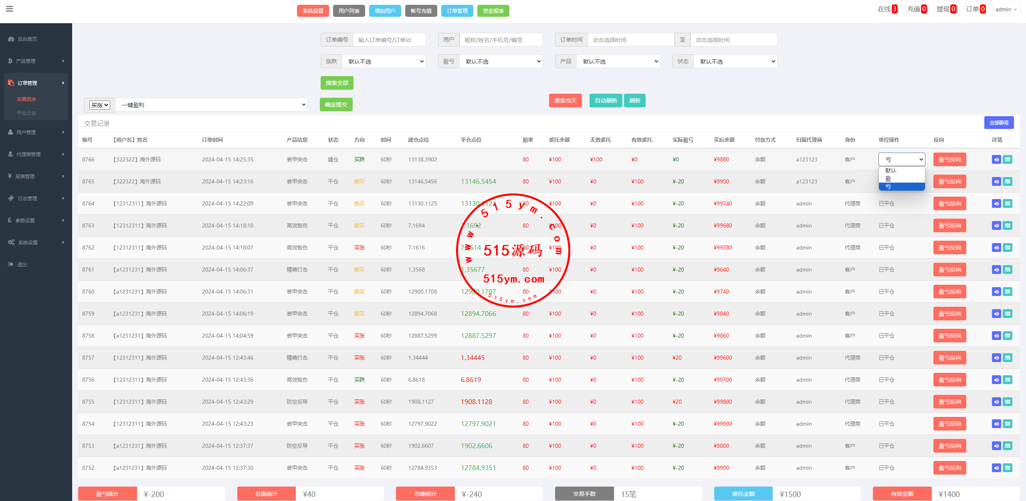Open the detail card icon for order 8765
Screen dimensions: 1026x501
(x=1008, y=181)
